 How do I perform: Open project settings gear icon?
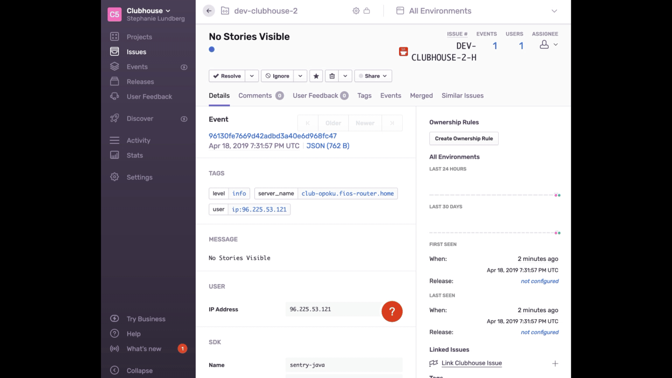point(356,11)
